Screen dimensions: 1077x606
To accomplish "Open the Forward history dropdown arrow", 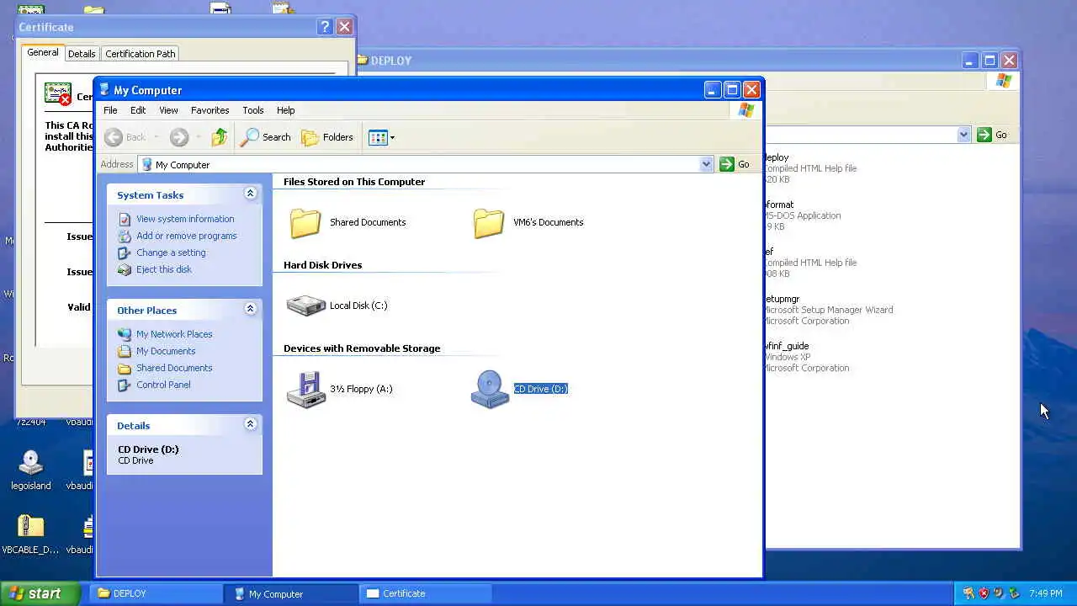I will (199, 137).
